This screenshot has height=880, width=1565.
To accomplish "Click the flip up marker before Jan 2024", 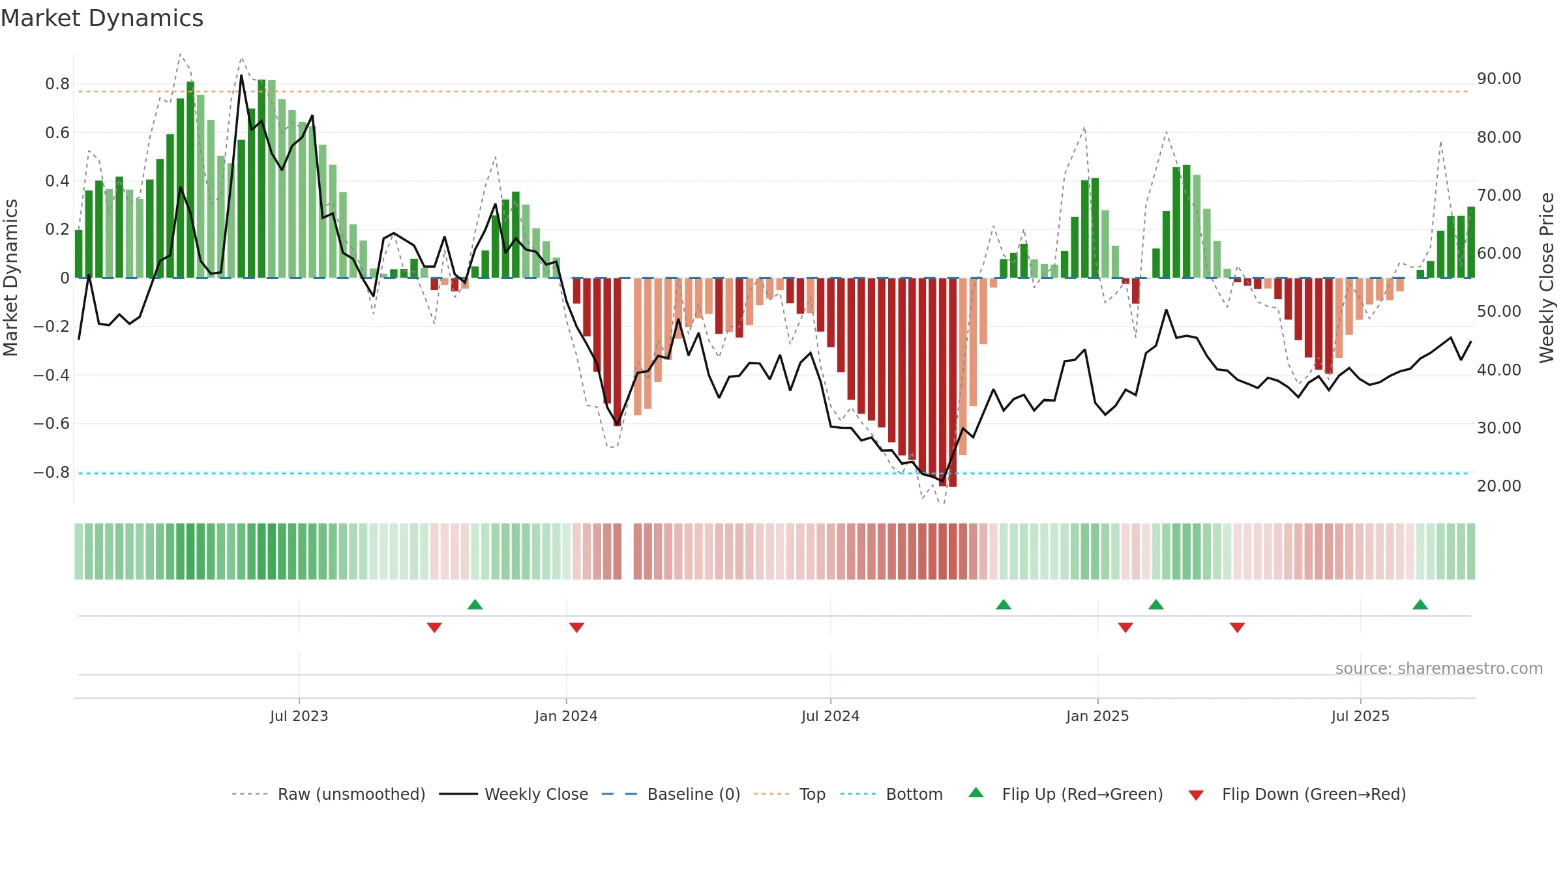I will click(x=475, y=604).
